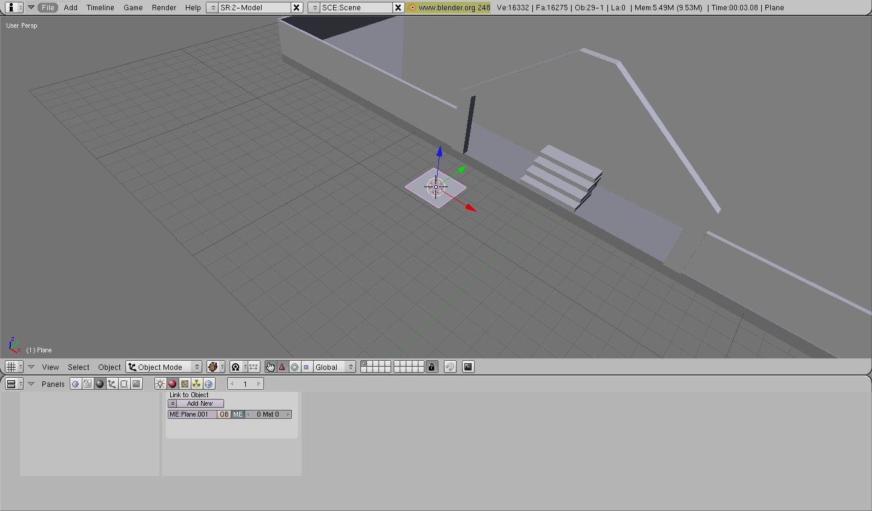Screen dimensions: 872x511
Task: Switch to the Shading context sphere icon
Action: pyautogui.click(x=100, y=384)
